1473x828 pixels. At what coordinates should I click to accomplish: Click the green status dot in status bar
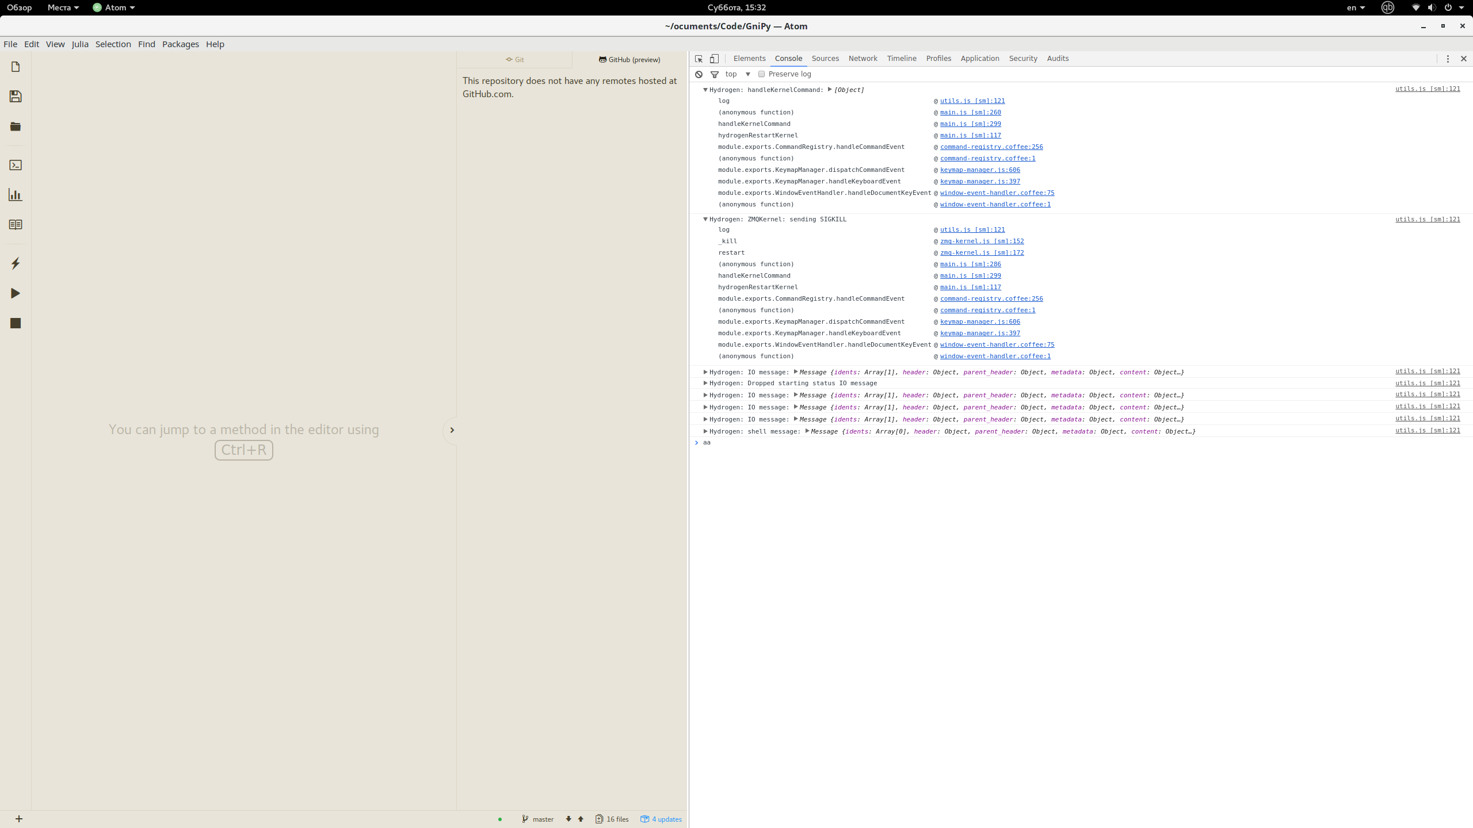coord(499,819)
